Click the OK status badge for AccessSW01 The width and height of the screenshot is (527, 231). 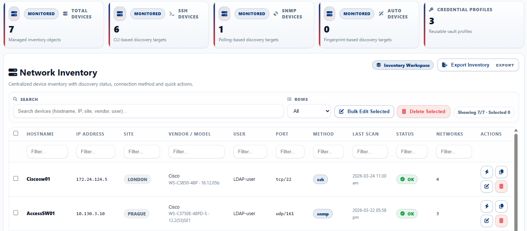pos(407,214)
